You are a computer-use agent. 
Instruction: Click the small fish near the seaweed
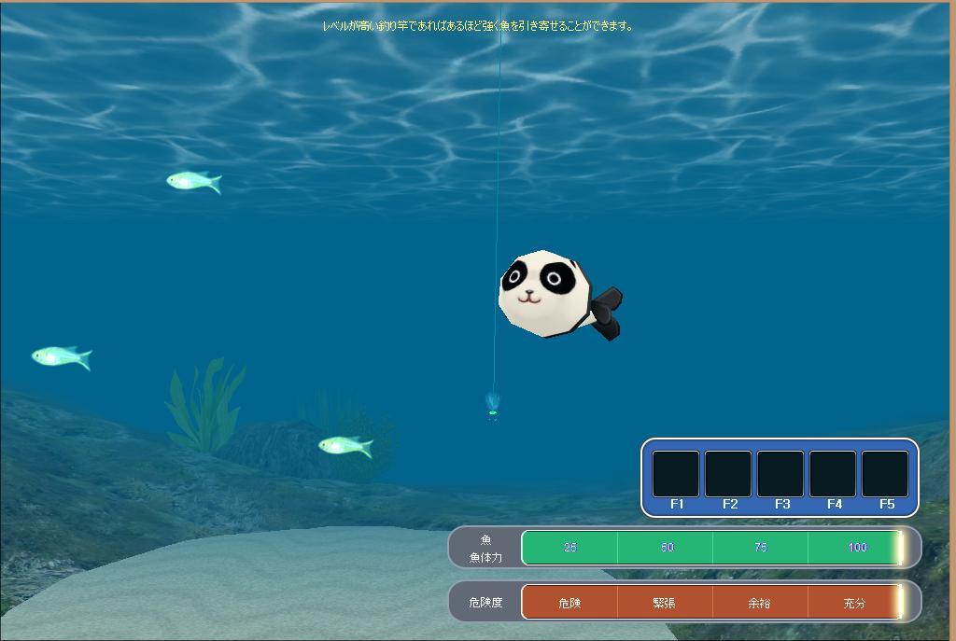[x=345, y=447]
